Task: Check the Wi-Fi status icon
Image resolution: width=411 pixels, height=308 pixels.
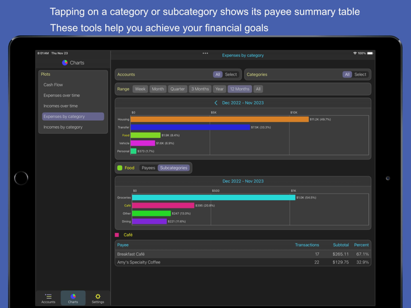Action: coord(355,53)
